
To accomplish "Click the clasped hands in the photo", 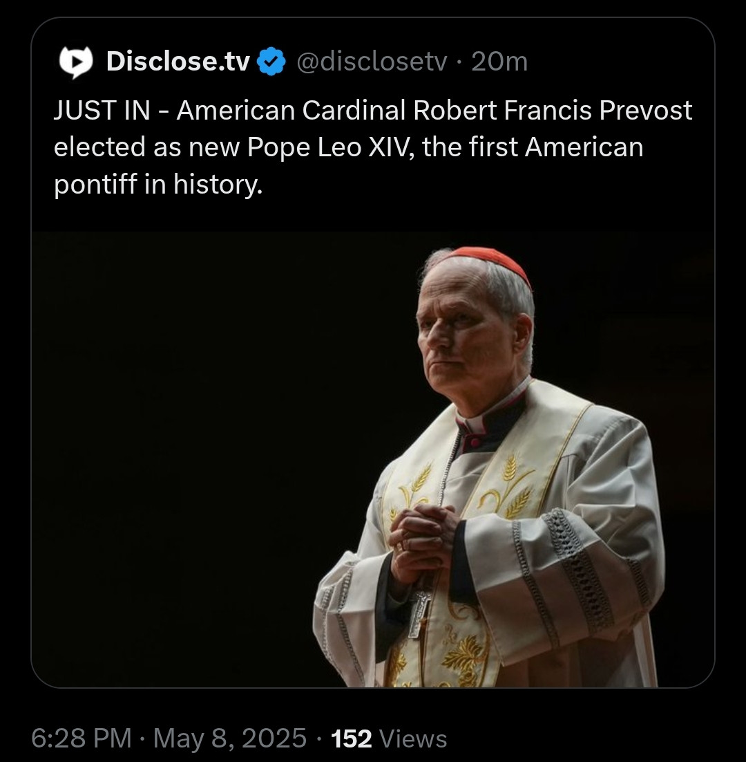I will pos(421,539).
